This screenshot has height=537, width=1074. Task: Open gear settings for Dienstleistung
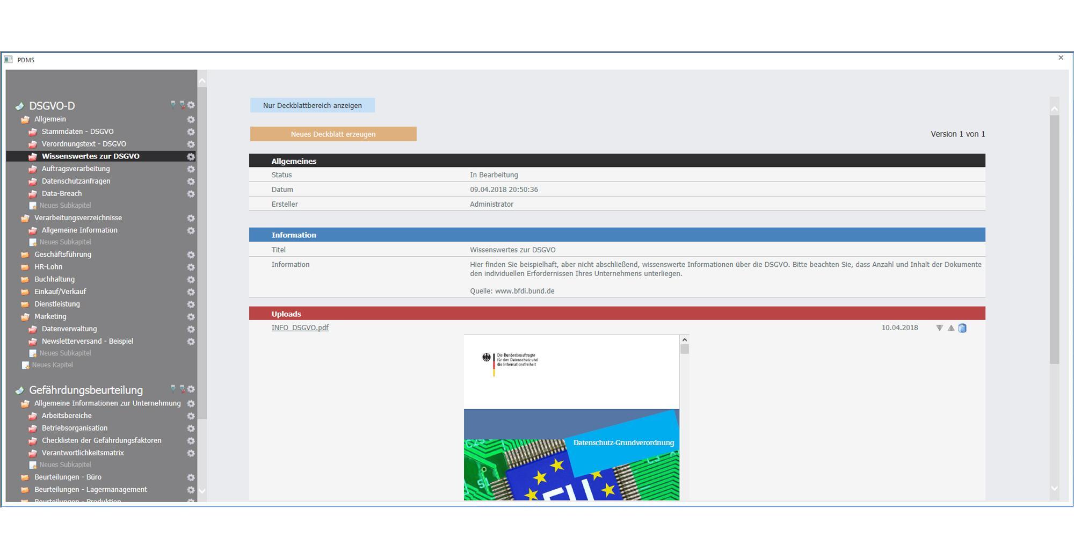191,304
